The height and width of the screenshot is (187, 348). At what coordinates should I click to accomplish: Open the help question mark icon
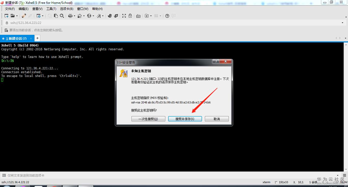point(167,16)
